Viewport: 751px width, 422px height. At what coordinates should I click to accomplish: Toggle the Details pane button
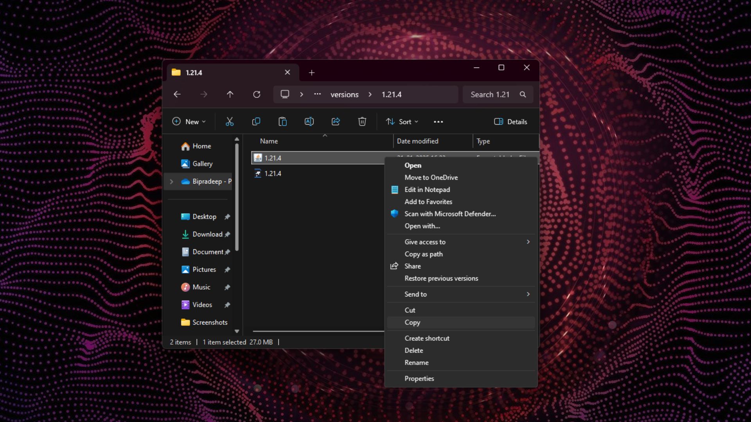point(510,122)
